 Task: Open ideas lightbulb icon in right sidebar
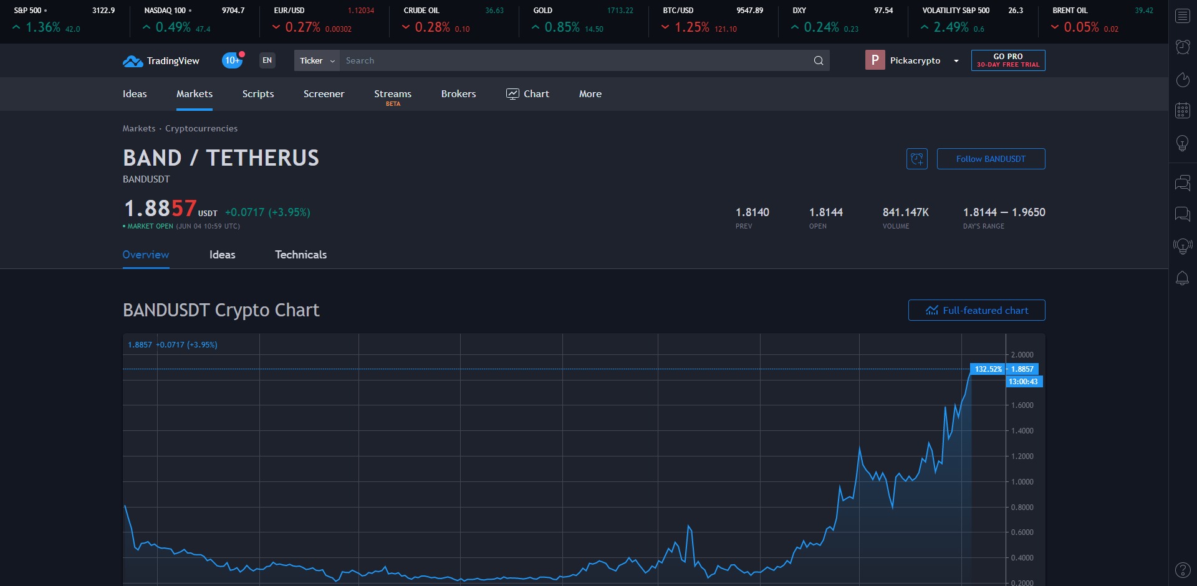pos(1183,143)
